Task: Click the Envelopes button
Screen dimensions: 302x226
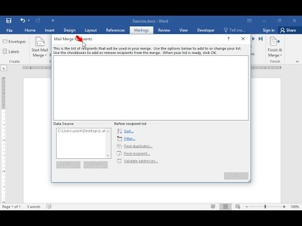Action: [14, 41]
